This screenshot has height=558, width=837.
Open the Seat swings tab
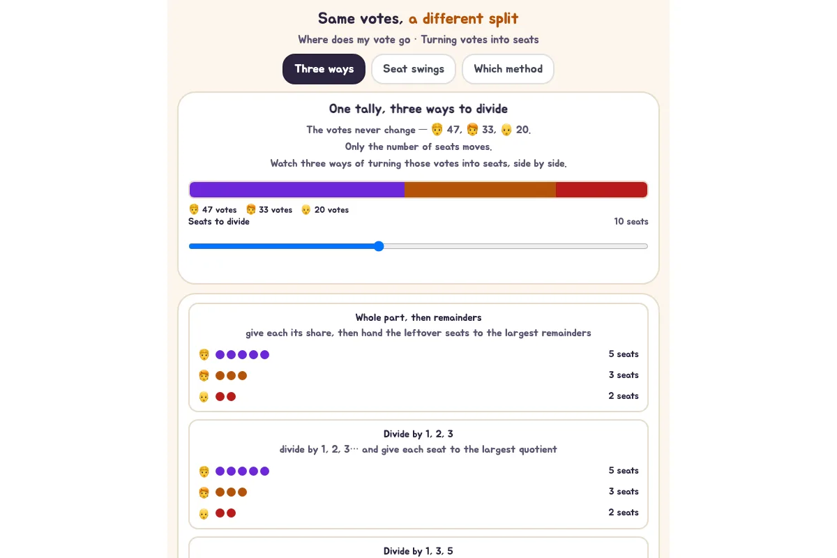(x=414, y=69)
